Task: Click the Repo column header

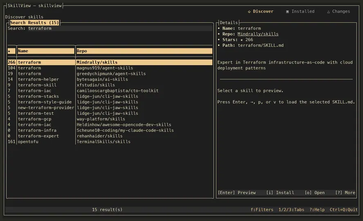Action: tap(144, 51)
